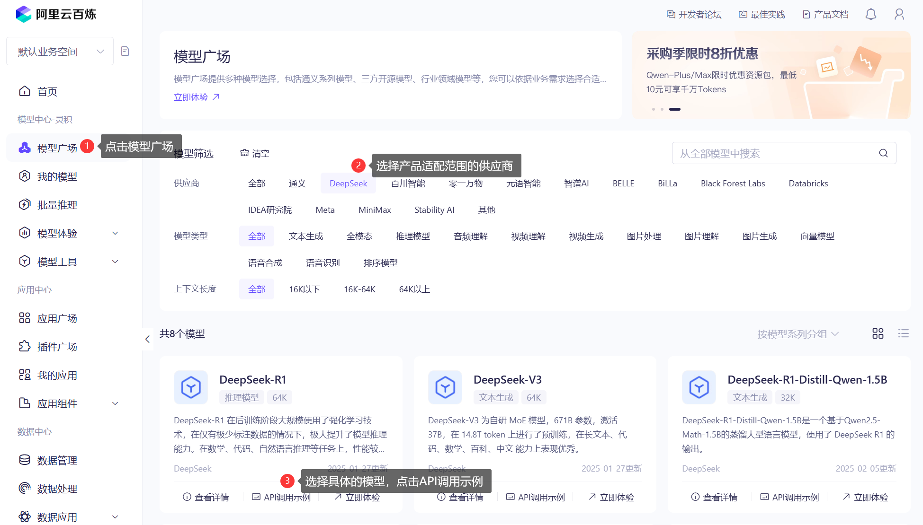The height and width of the screenshot is (525, 923).
Task: Go to 我的模型 in the sidebar
Action: [x=57, y=176]
